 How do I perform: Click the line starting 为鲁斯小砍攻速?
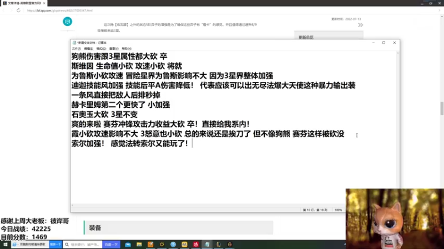[172, 76]
